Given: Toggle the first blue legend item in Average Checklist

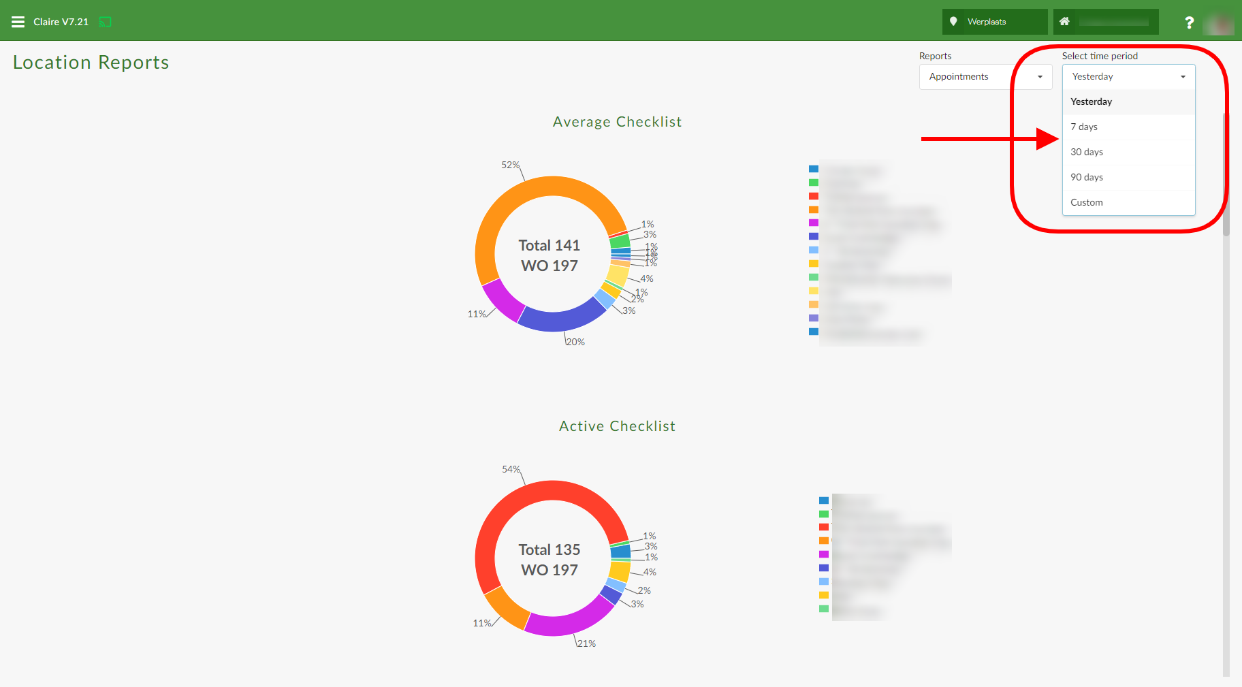Looking at the screenshot, I should point(814,169).
